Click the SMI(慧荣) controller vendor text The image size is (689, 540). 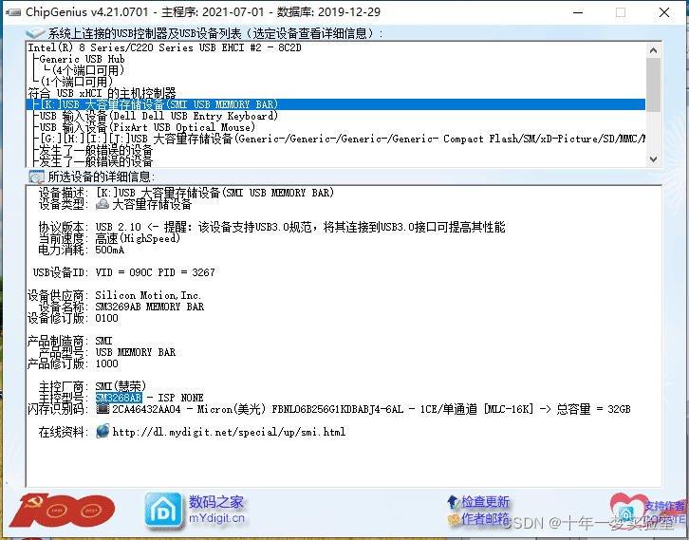121,386
